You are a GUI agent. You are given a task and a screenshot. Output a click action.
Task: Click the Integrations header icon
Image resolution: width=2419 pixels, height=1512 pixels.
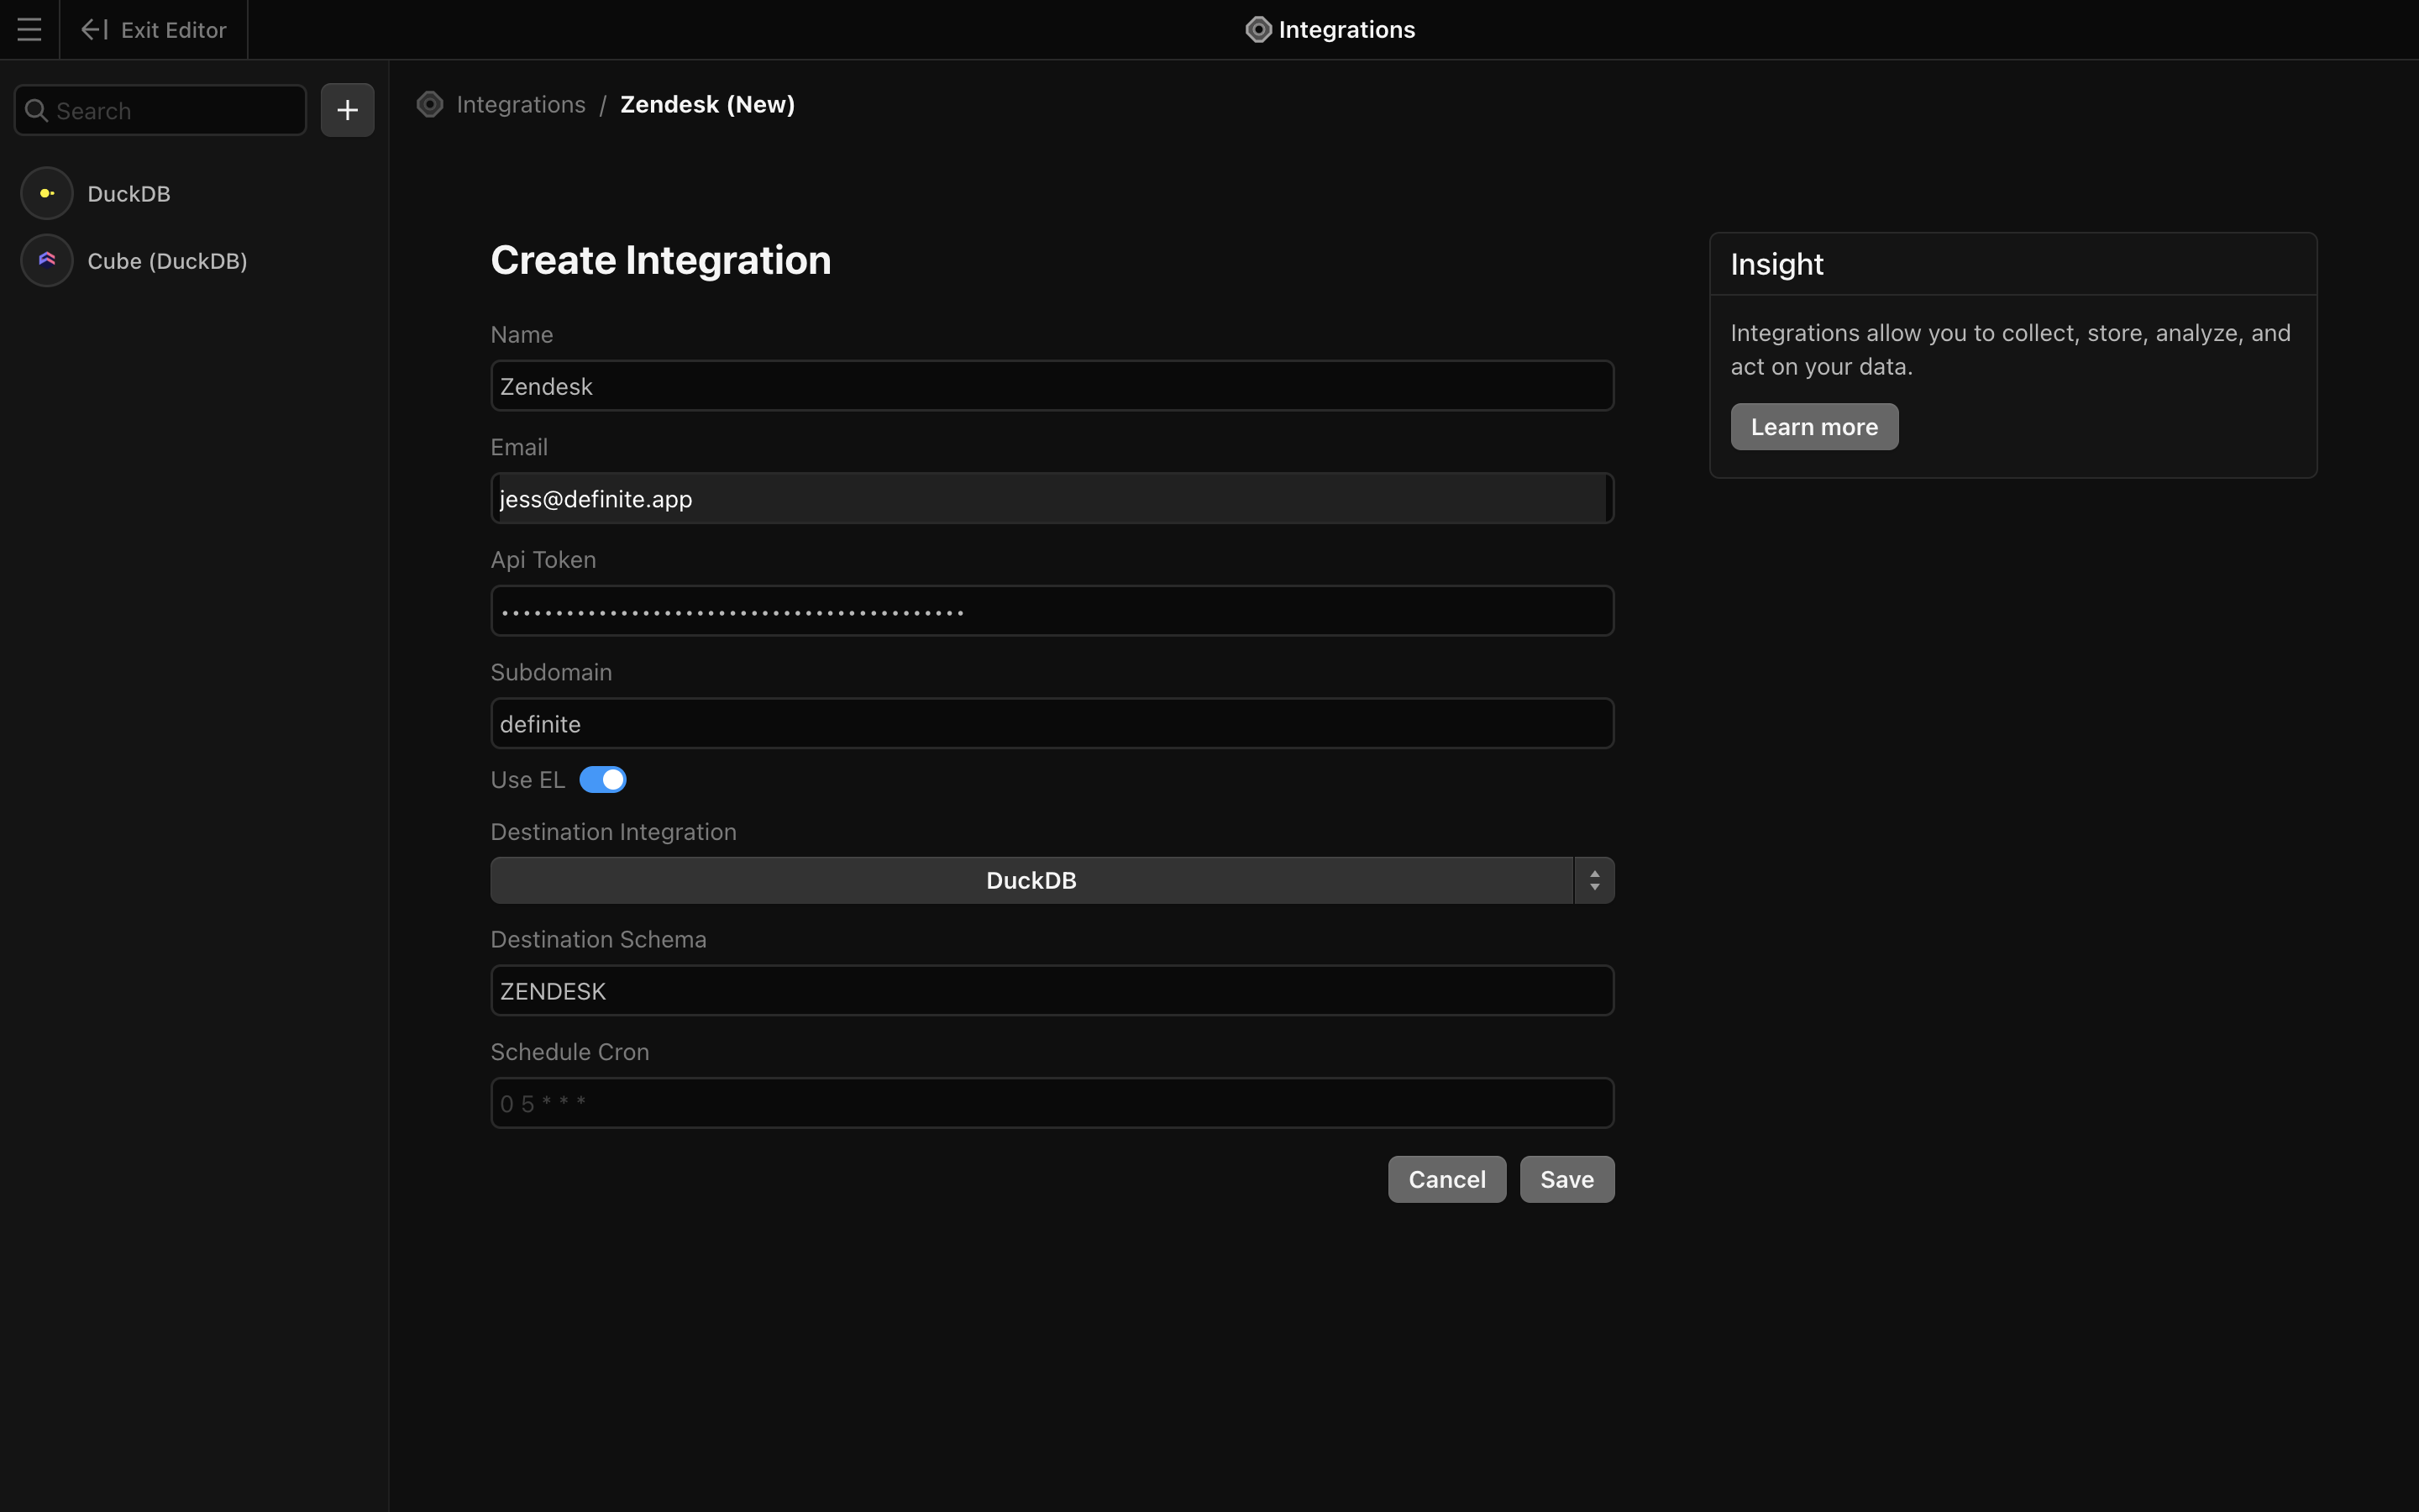click(x=1257, y=30)
